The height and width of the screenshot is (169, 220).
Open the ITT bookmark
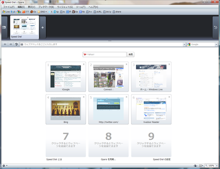pyautogui.click(x=26, y=12)
